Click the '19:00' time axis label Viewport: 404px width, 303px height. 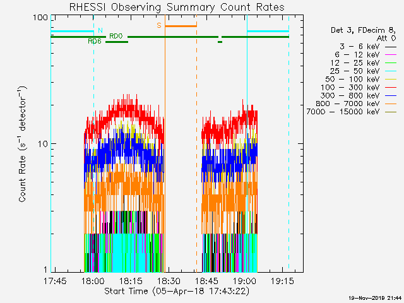tap(244, 281)
